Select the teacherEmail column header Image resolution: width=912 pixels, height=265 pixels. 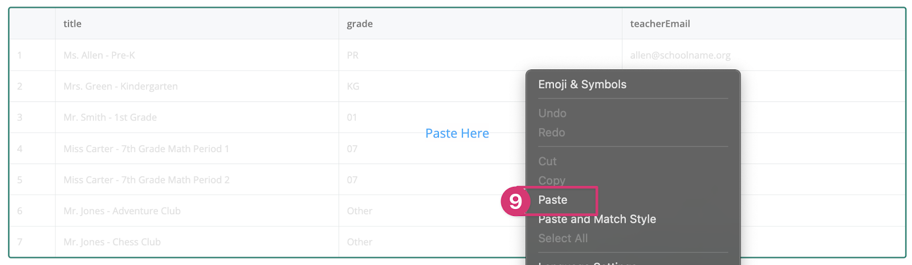[763, 24]
